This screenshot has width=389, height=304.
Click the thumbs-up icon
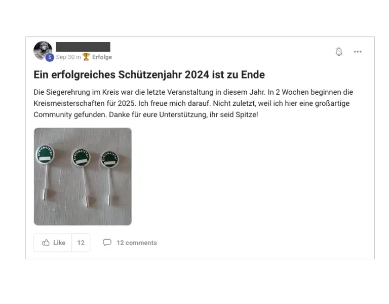[46, 243]
